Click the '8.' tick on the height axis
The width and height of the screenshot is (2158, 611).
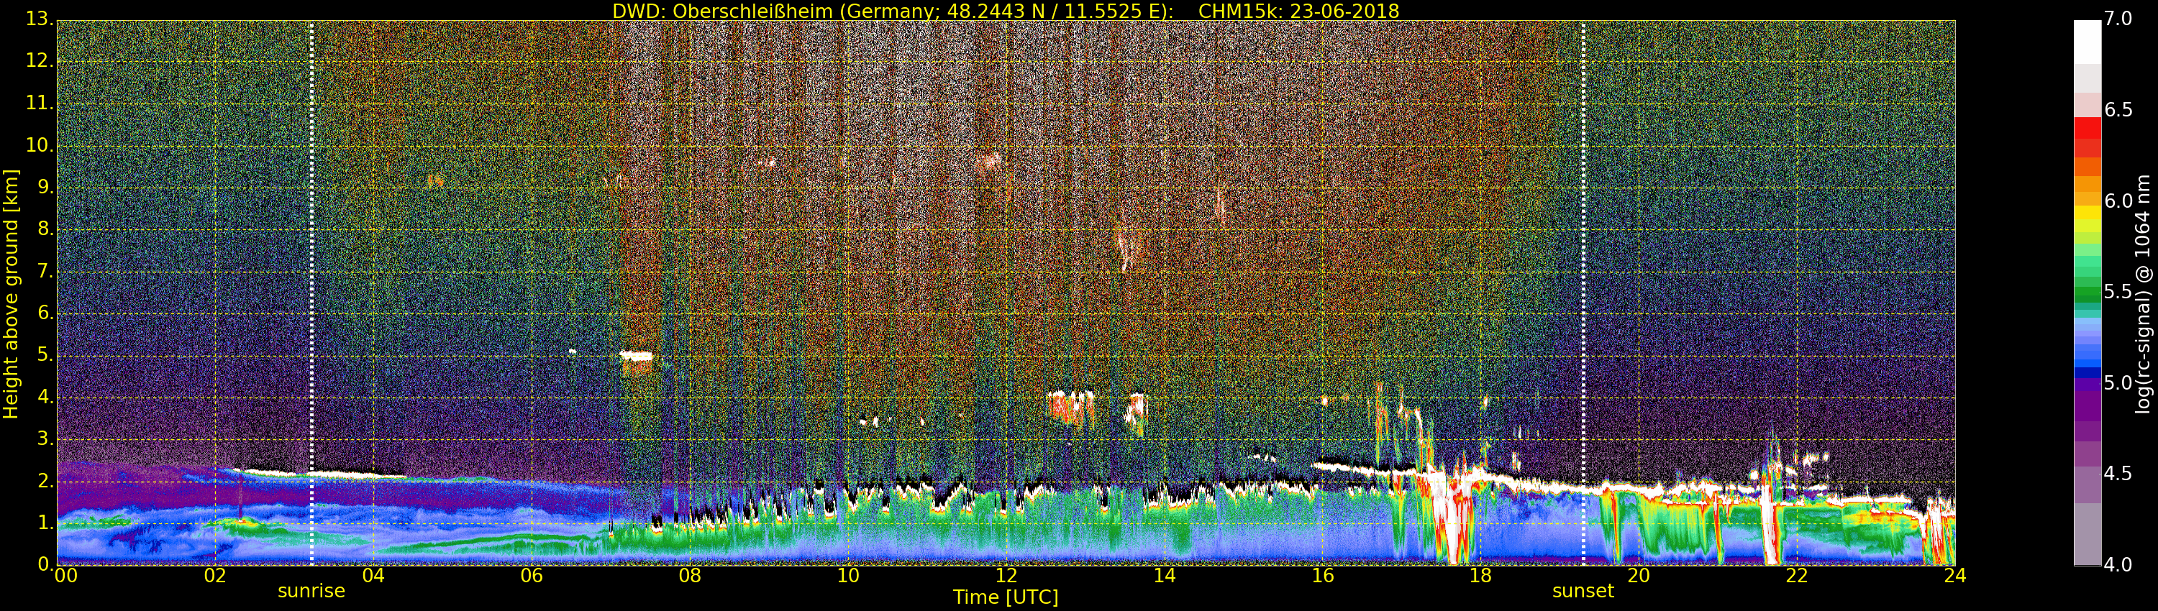45,229
